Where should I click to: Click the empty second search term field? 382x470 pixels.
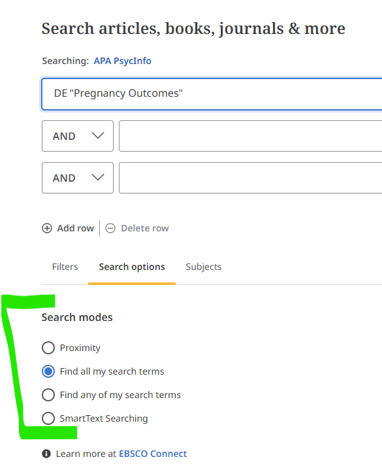[251, 136]
